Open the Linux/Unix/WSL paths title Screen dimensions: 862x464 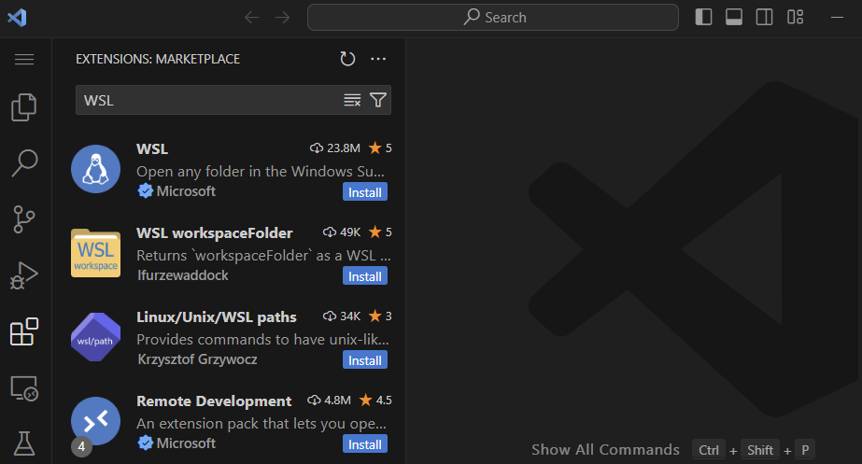217,317
